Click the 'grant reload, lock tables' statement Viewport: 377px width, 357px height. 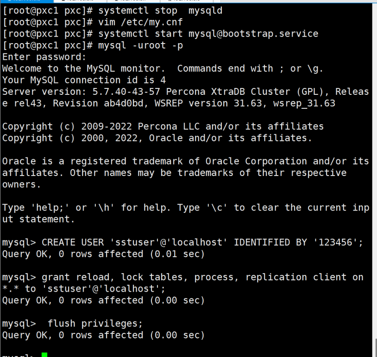202,277
